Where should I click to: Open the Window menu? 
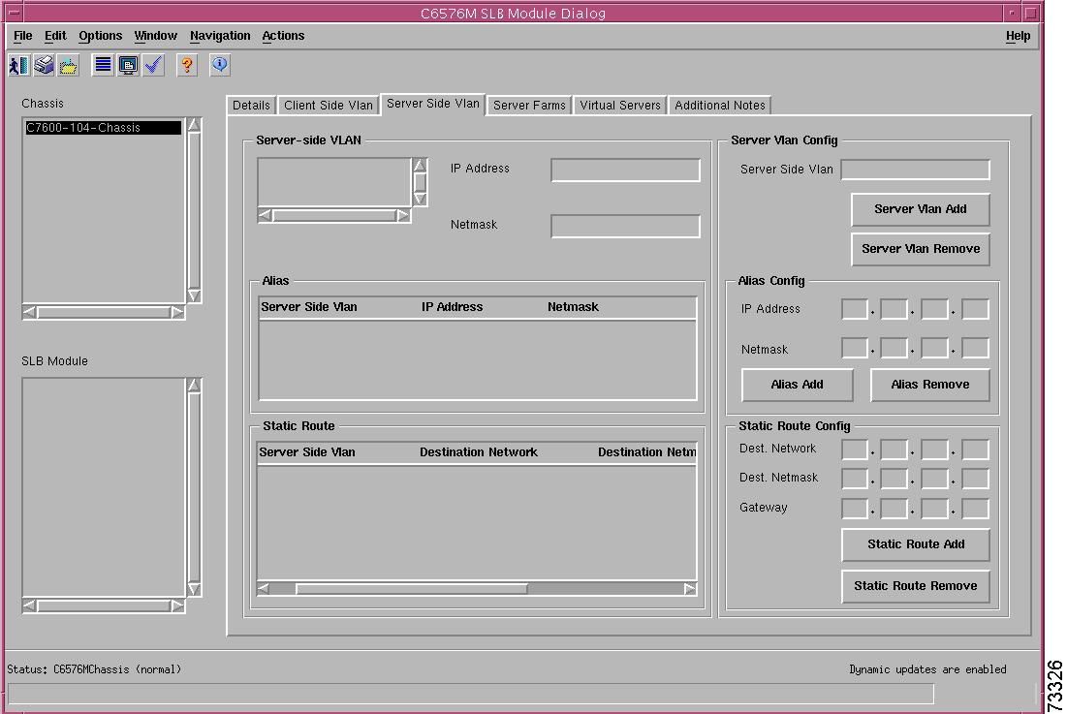155,36
